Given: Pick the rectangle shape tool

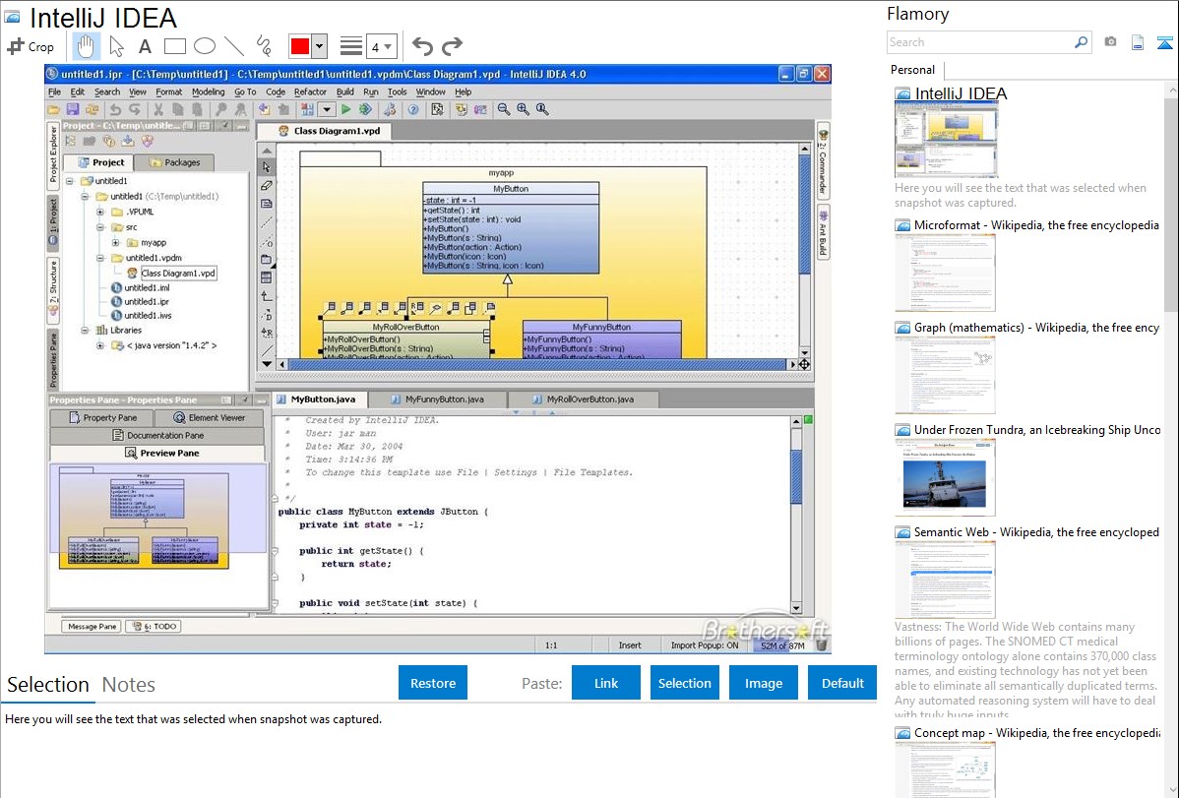Looking at the screenshot, I should point(174,46).
